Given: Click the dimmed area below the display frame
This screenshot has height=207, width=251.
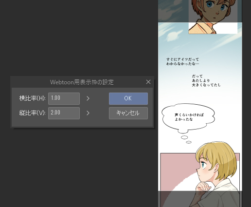Looking at the screenshot, I should pyautogui.click(x=200, y=199).
